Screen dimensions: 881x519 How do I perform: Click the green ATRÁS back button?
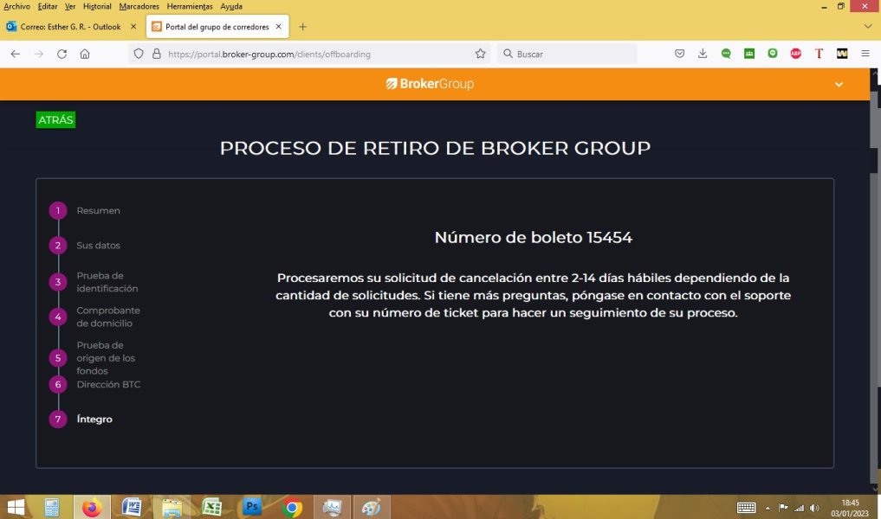click(x=55, y=119)
